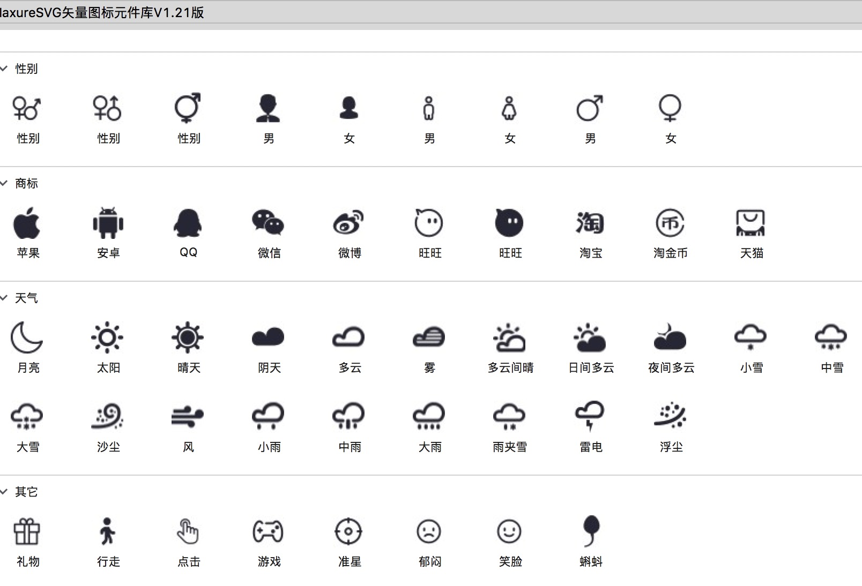
Task: Select the 准星 crosshair icon
Action: point(348,531)
